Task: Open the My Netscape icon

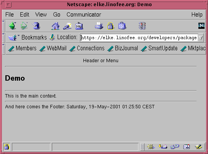Action: 79,26
